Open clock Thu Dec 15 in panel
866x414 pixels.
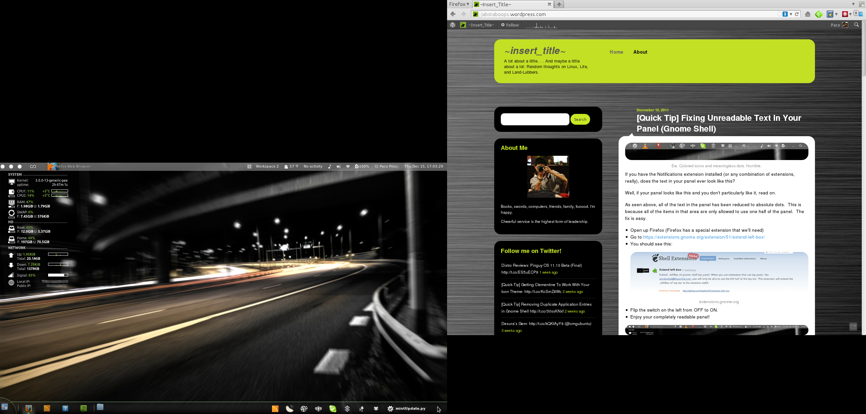click(x=424, y=166)
